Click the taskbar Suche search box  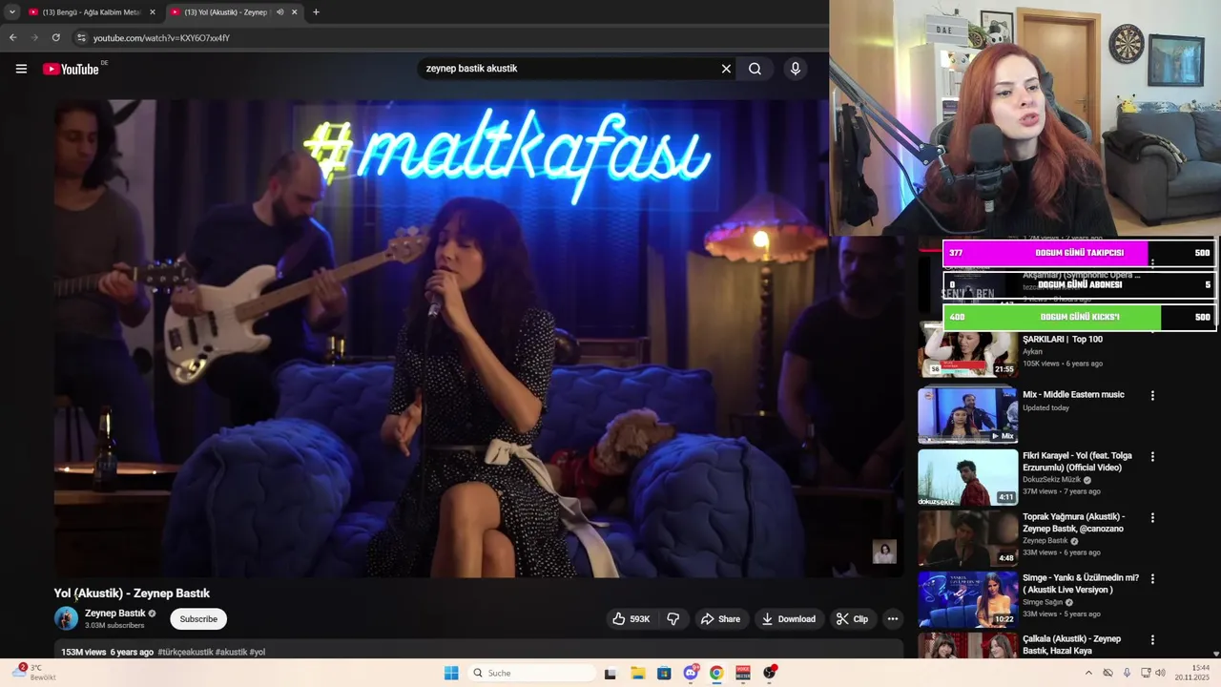(530, 673)
